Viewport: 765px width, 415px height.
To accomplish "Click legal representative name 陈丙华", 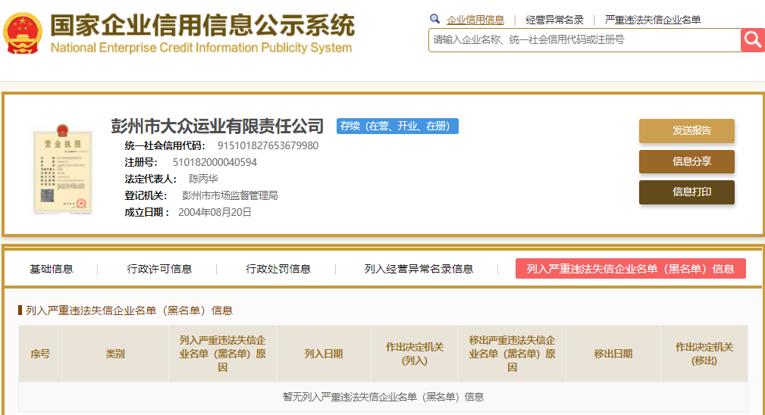I will coord(203,179).
